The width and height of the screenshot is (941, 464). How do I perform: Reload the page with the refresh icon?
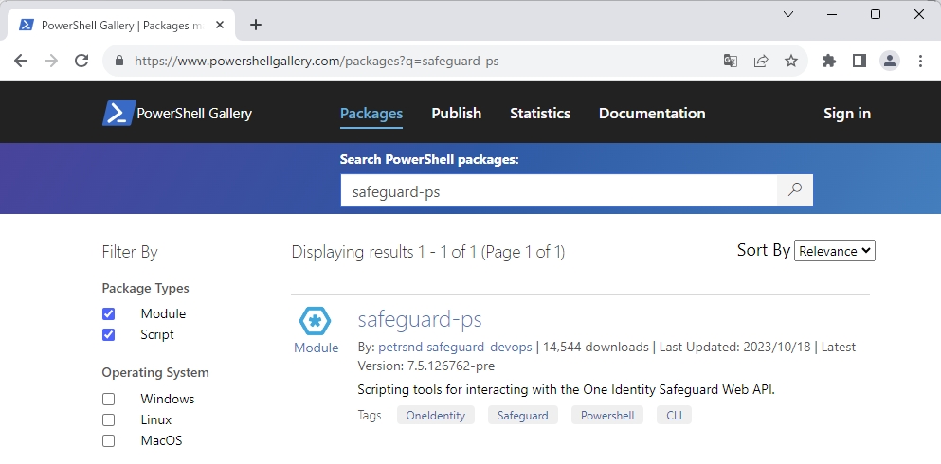click(x=81, y=61)
